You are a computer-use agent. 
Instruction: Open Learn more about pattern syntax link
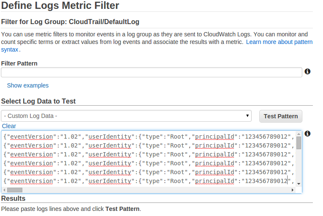(x=279, y=42)
